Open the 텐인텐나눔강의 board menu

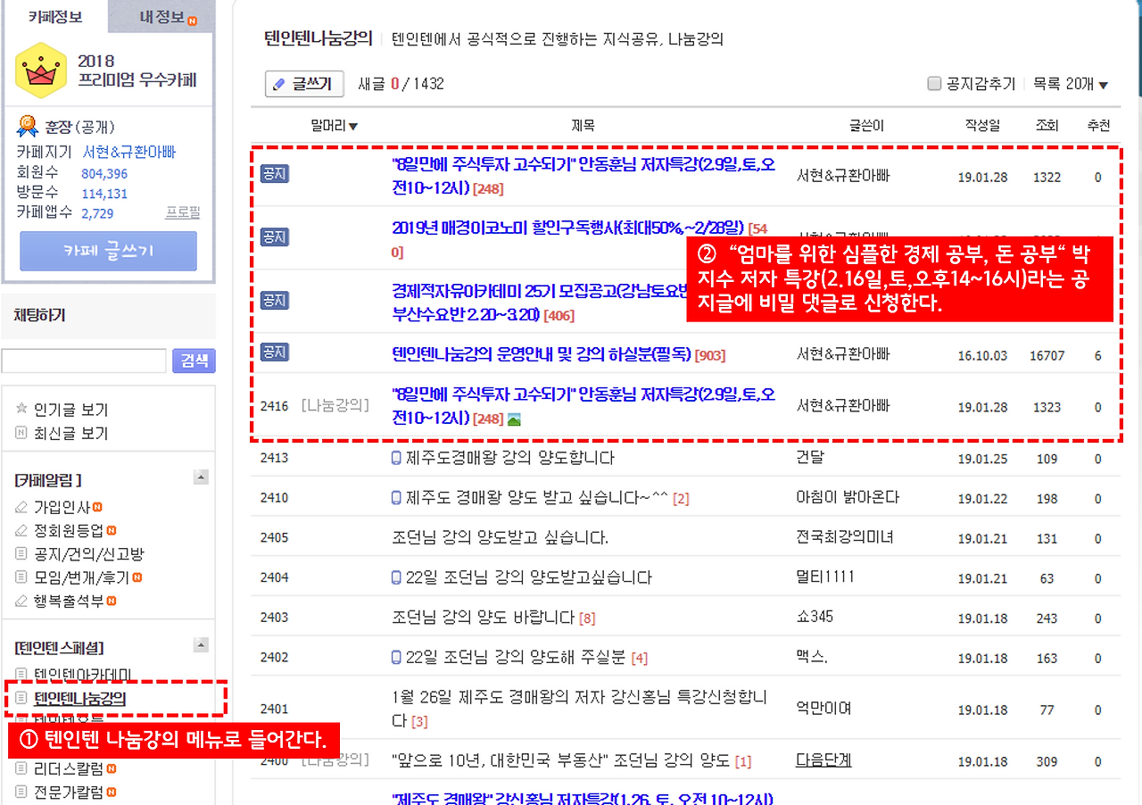click(x=79, y=698)
